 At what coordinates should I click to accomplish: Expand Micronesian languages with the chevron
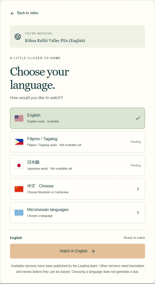coord(138,212)
